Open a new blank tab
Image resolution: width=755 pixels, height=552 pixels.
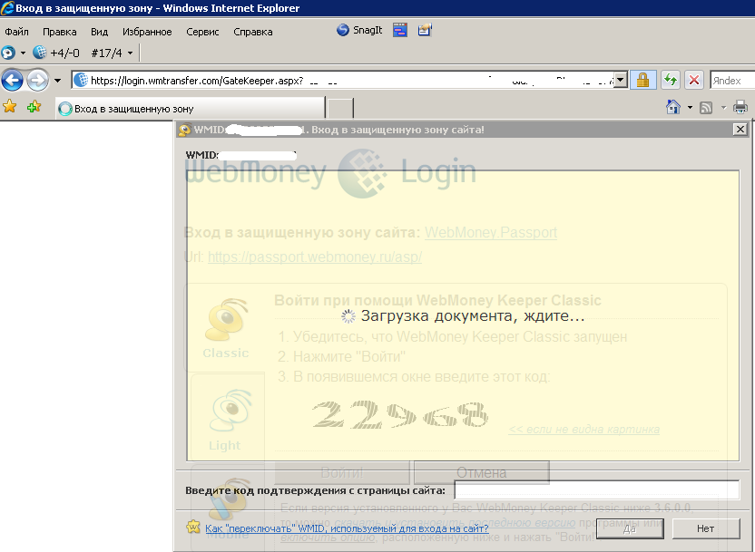tap(340, 108)
